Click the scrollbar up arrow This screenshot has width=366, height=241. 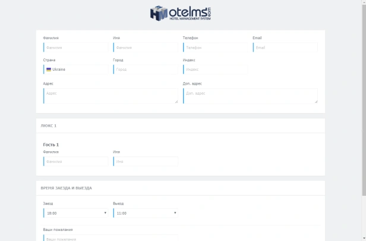(363, 3)
